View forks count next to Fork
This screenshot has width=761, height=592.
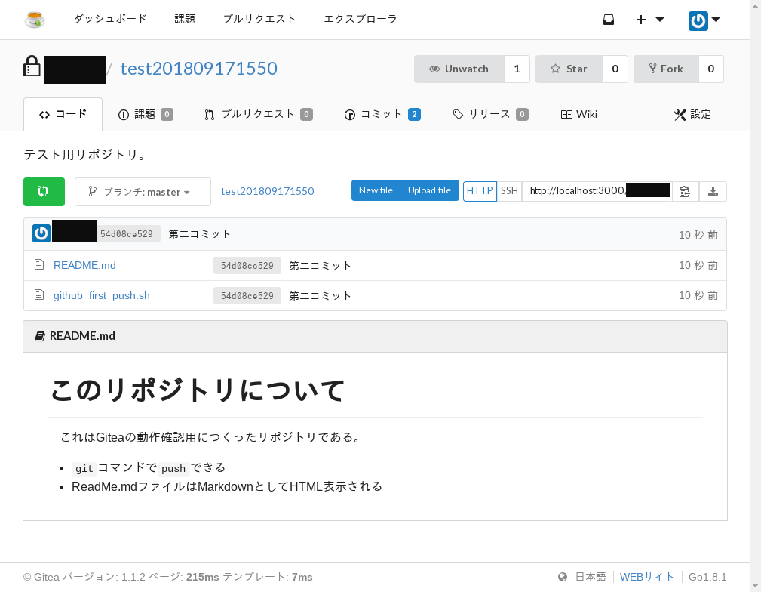pyautogui.click(x=711, y=69)
